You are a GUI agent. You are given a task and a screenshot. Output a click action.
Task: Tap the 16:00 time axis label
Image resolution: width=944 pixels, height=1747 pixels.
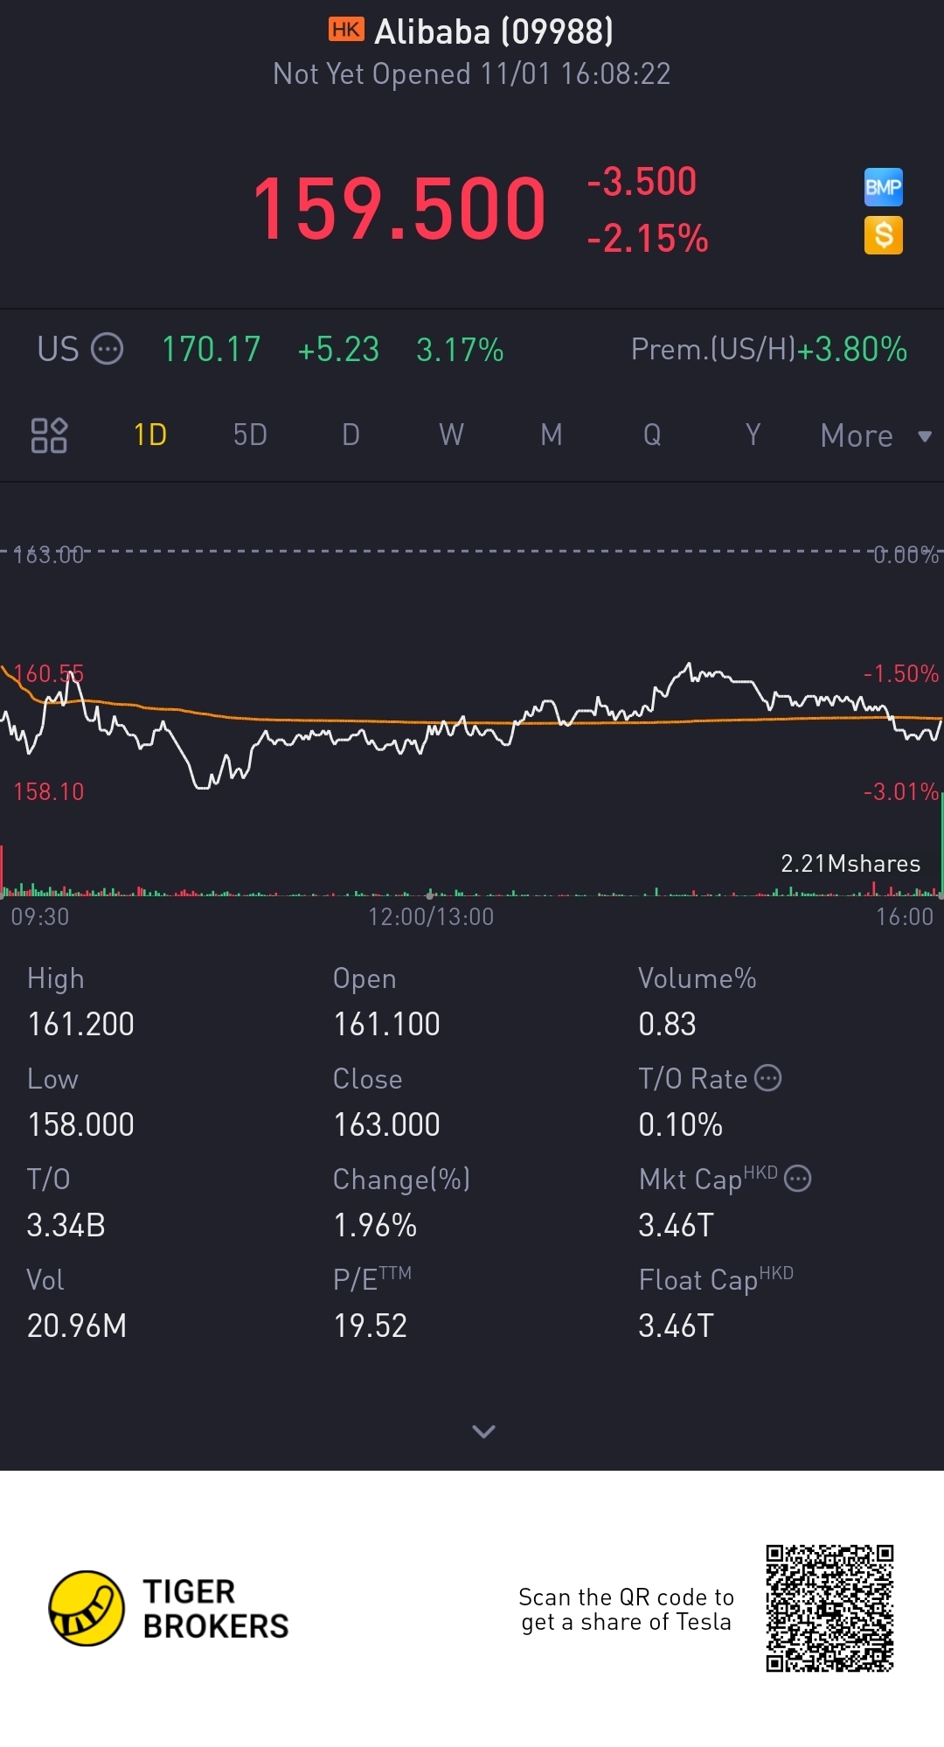[x=905, y=916]
